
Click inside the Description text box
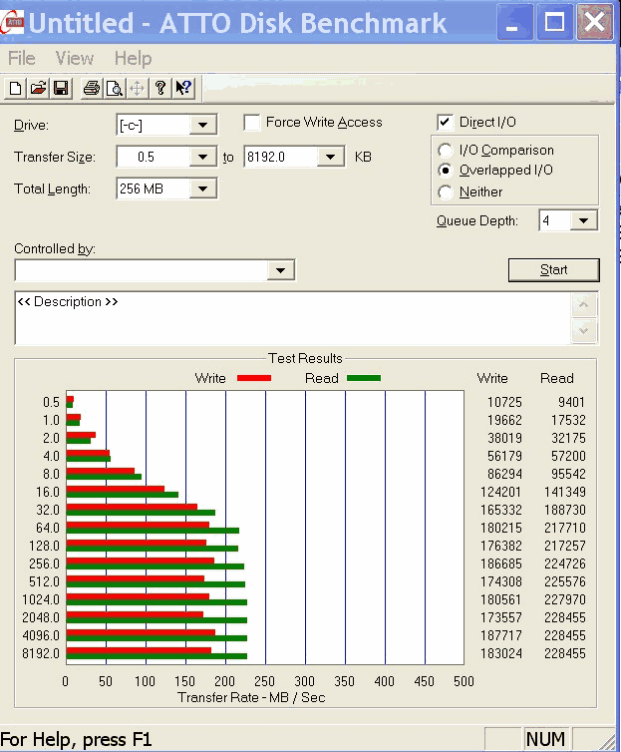click(289, 319)
